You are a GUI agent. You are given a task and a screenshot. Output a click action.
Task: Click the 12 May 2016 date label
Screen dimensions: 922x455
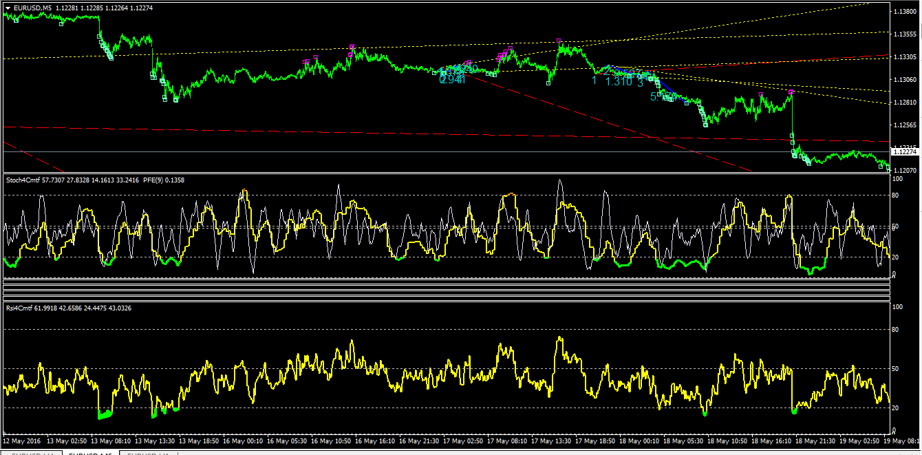click(x=22, y=440)
